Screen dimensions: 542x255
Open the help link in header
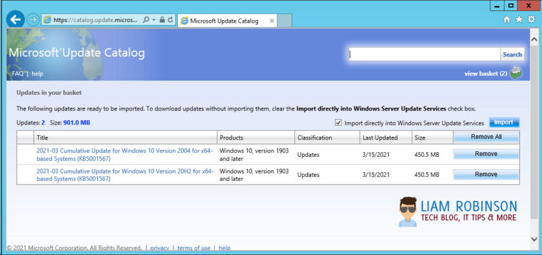[37, 74]
